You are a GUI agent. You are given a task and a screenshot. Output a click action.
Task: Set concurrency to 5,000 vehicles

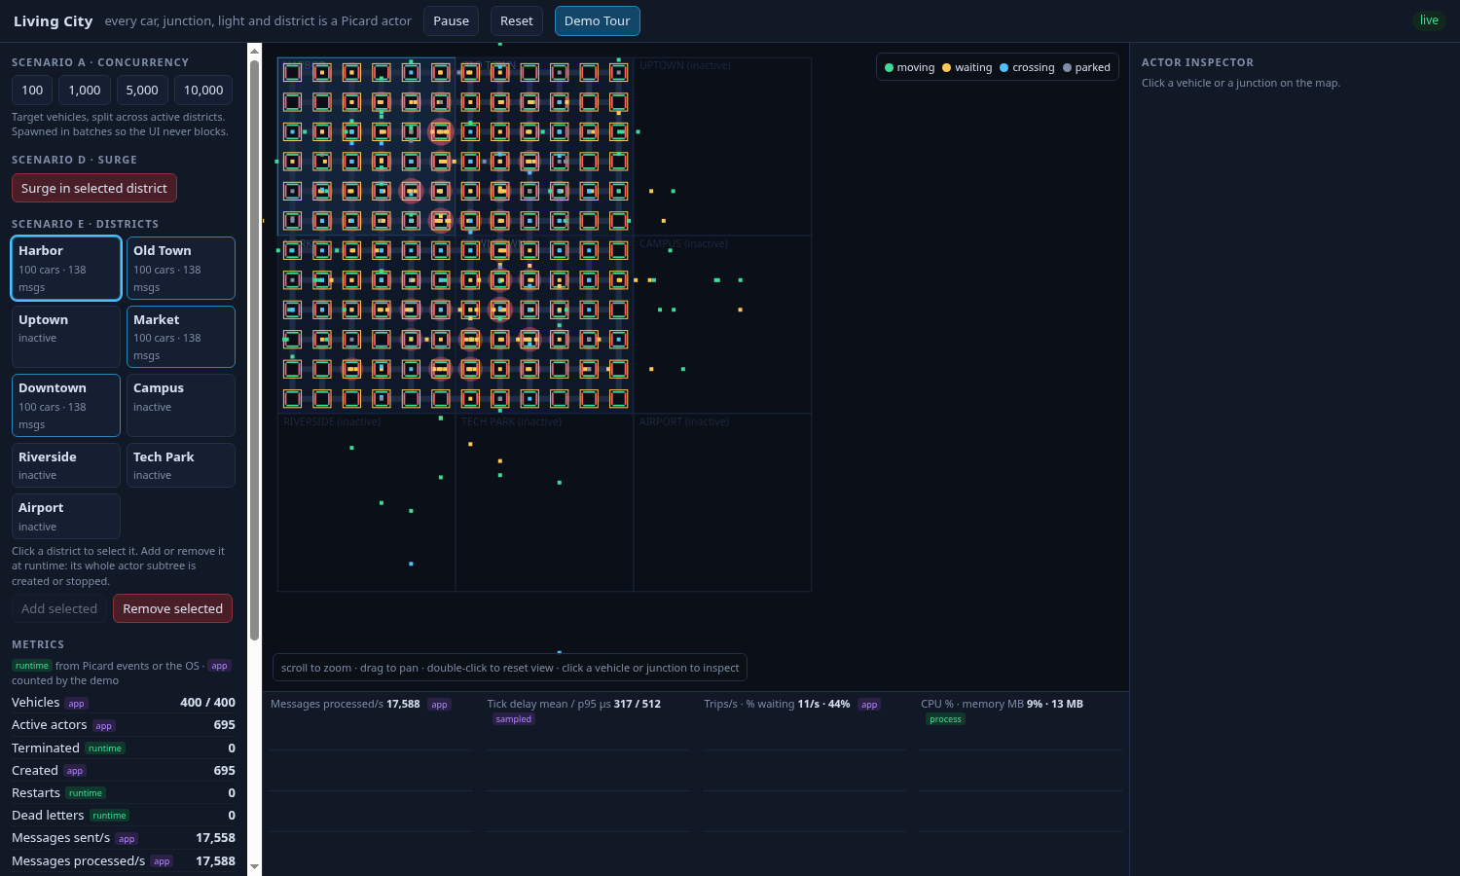(x=142, y=90)
